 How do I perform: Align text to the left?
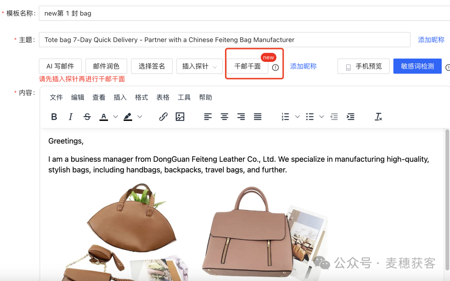tap(208, 117)
